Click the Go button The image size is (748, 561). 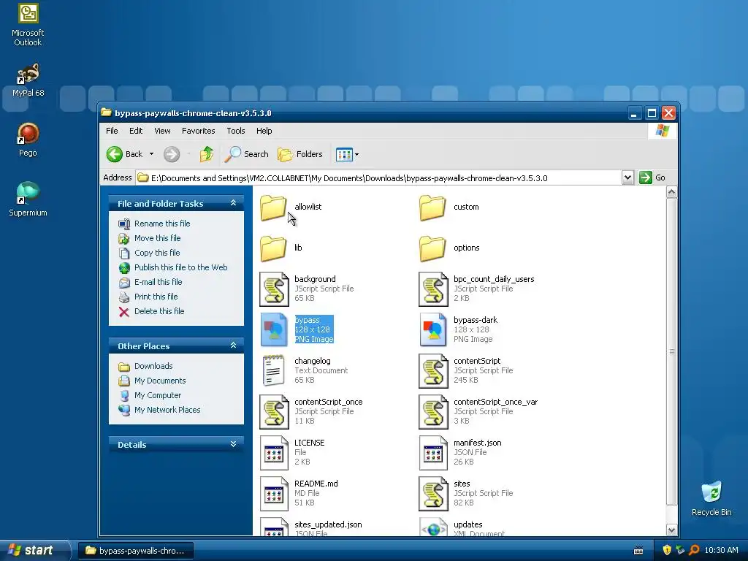click(x=652, y=178)
